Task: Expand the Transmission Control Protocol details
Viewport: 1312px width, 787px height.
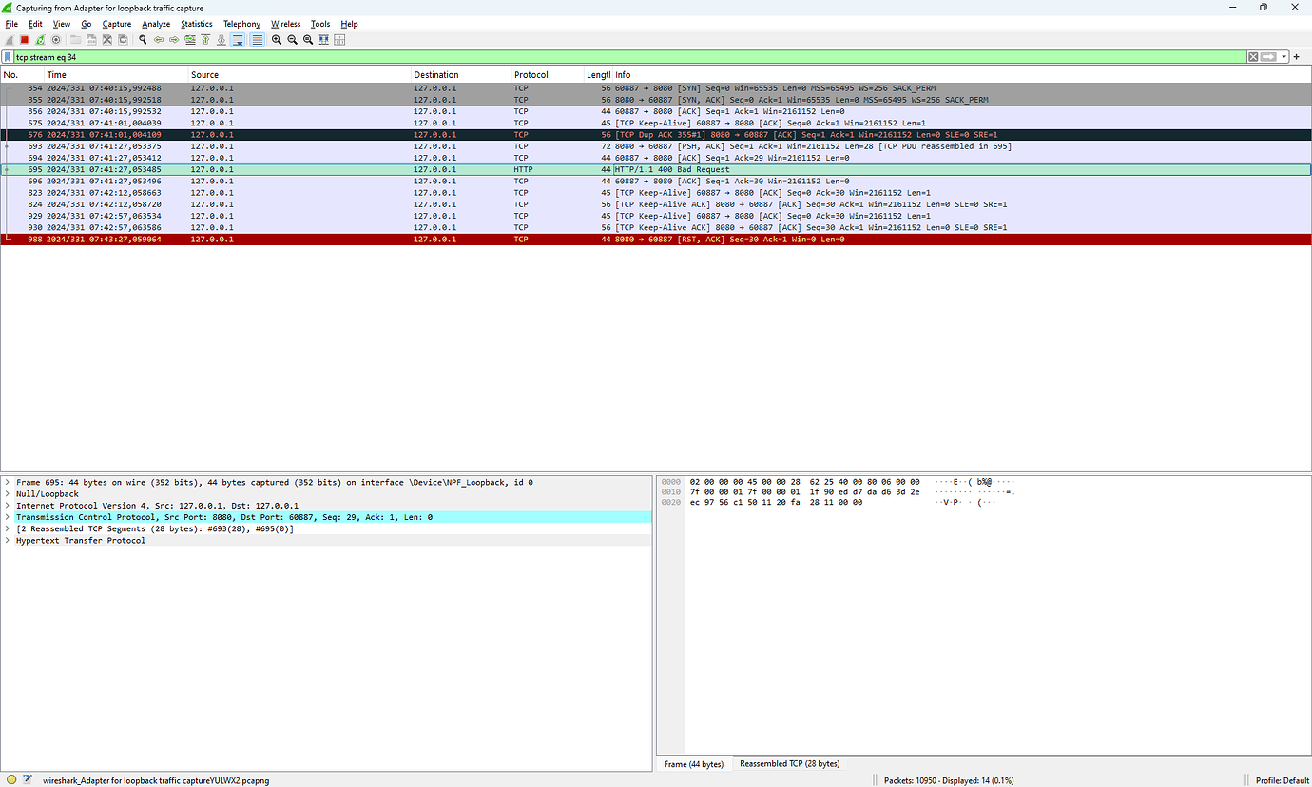Action: (9, 517)
